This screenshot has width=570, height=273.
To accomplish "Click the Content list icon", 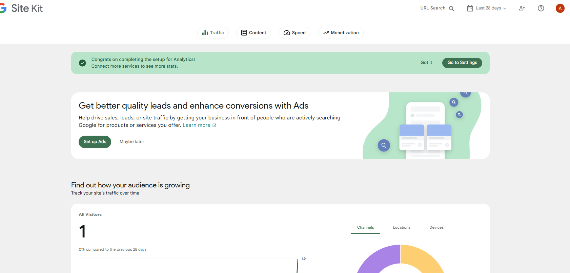I will [x=244, y=33].
